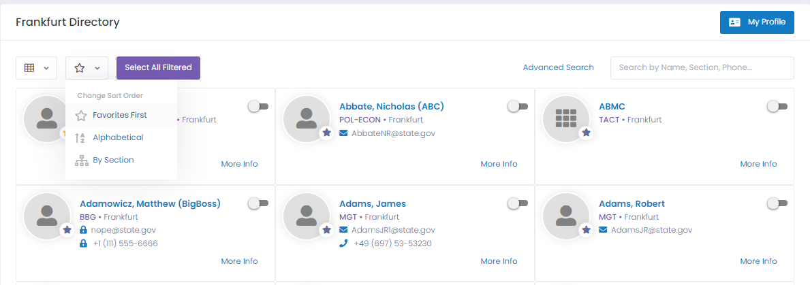Click the lock icon beside nope@state.gov
The height and width of the screenshot is (285, 810).
[x=83, y=230]
